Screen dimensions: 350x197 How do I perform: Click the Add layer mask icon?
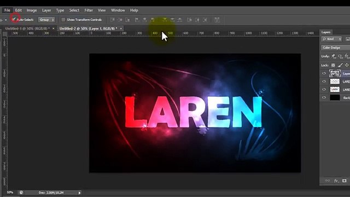[x=345, y=181]
